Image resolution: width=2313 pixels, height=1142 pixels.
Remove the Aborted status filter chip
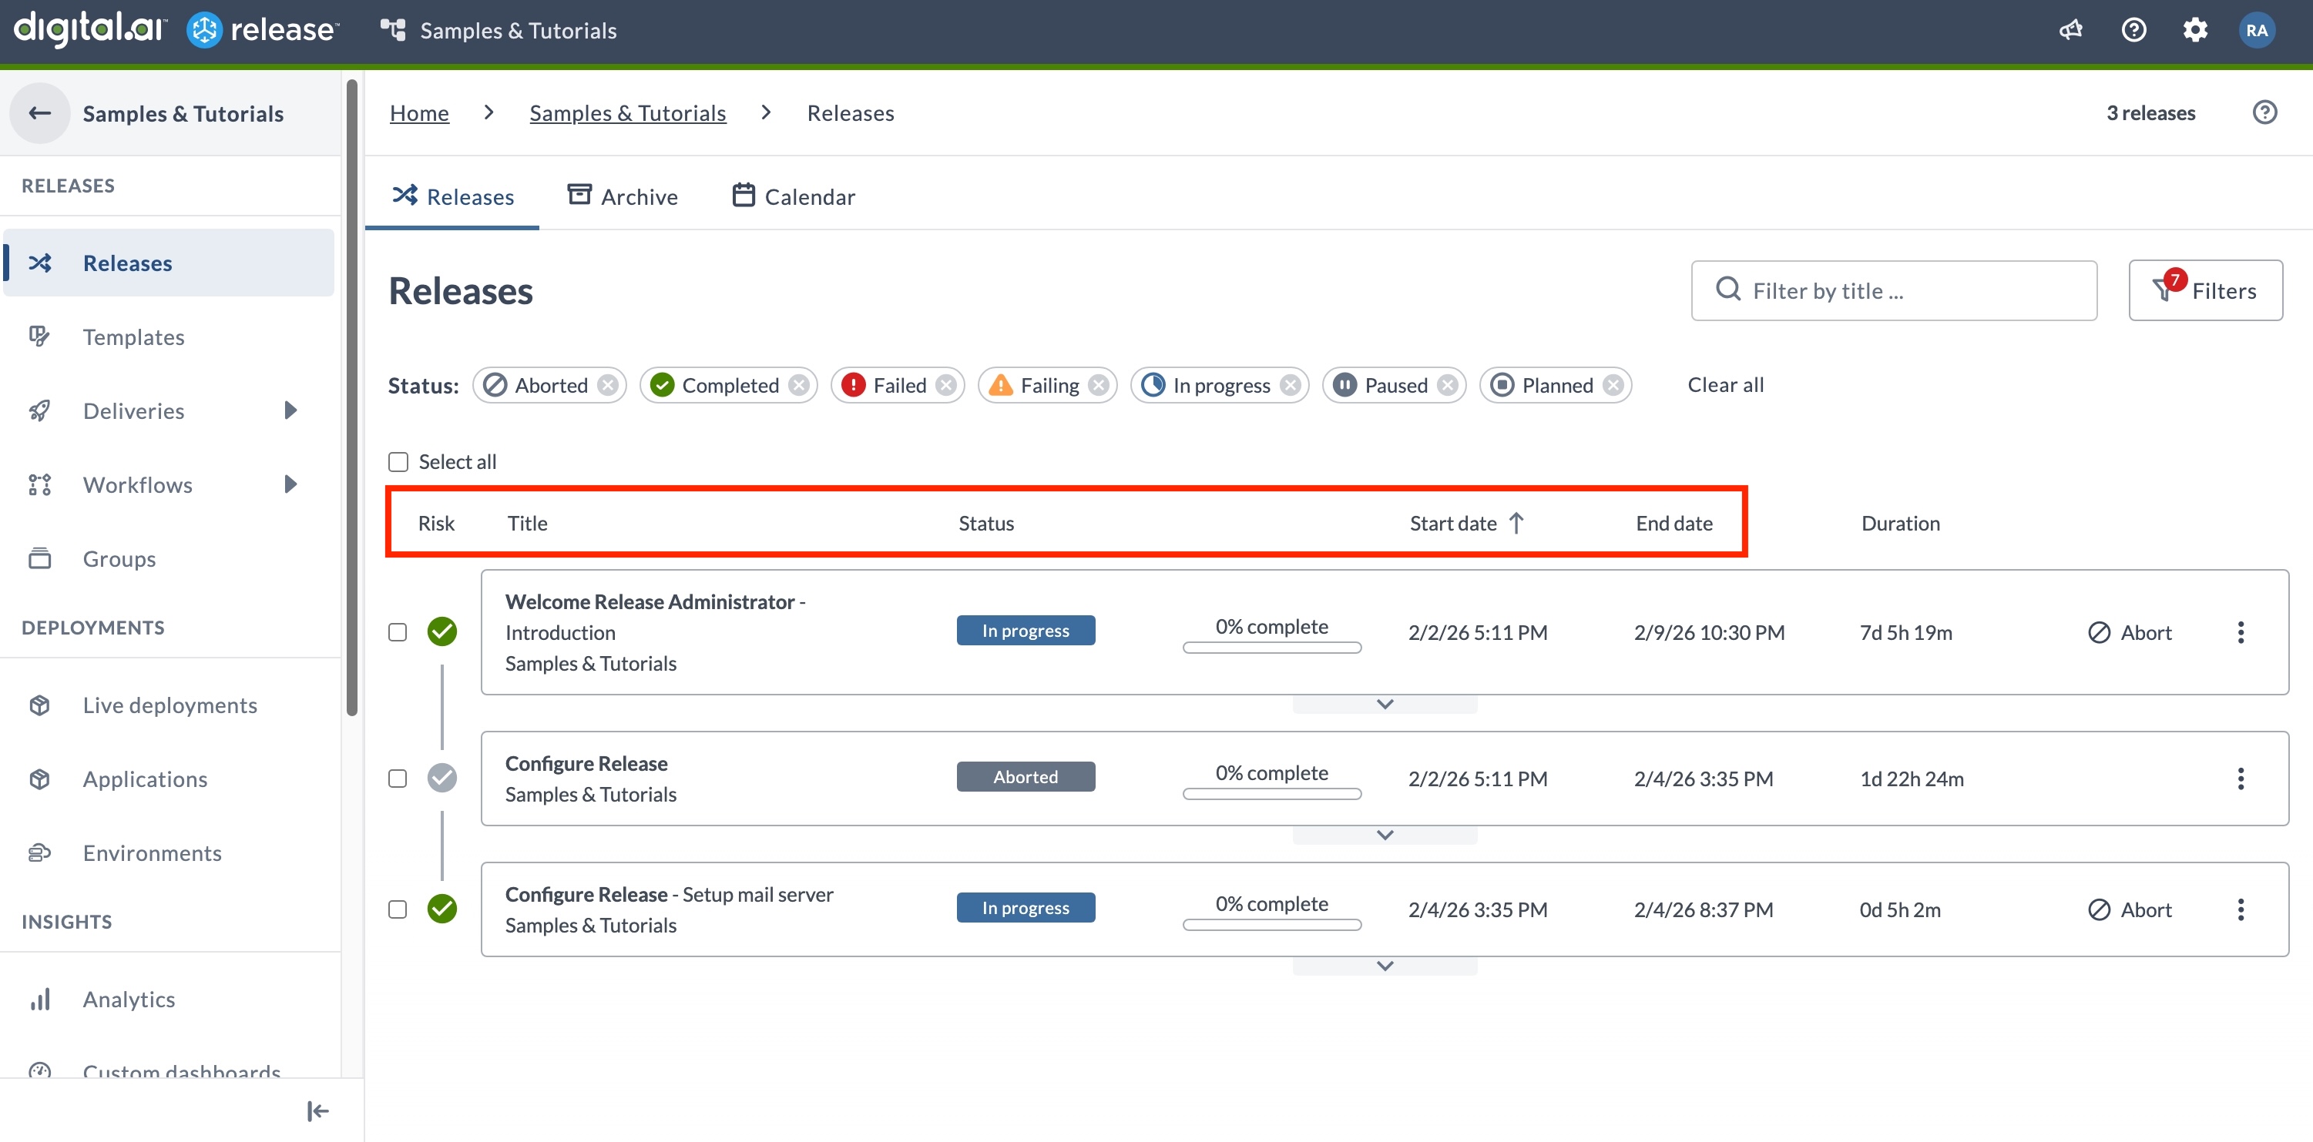(x=608, y=385)
